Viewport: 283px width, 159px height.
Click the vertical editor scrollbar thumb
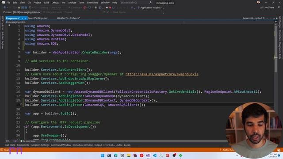pyautogui.click(x=275, y=49)
